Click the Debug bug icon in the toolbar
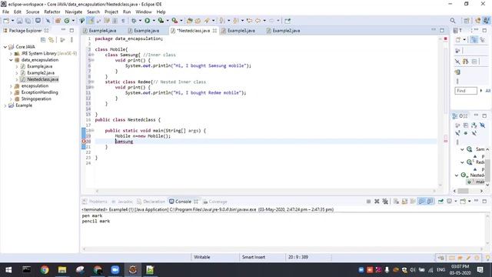The image size is (492, 277). click(x=134, y=21)
